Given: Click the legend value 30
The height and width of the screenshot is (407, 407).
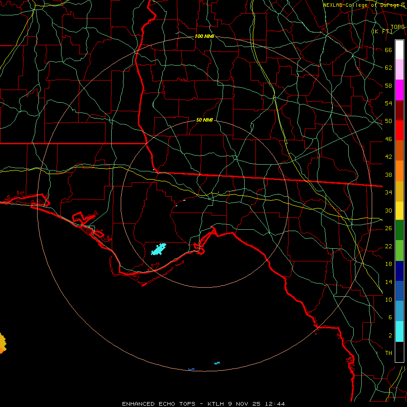Looking at the screenshot, I should click(x=388, y=210).
